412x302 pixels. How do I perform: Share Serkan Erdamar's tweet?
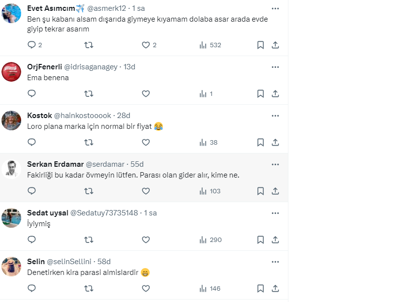click(276, 191)
